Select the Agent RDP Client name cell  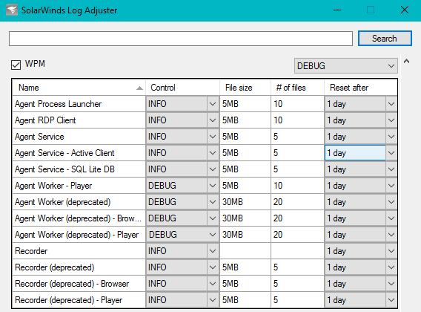[79, 120]
